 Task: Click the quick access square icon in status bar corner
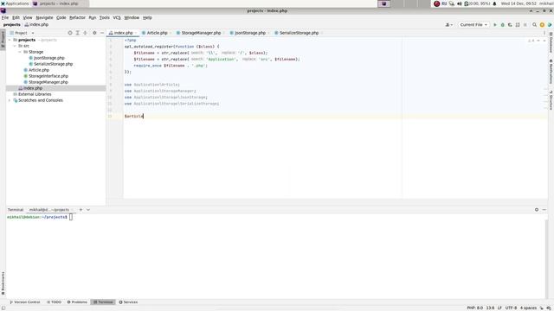tap(3, 308)
